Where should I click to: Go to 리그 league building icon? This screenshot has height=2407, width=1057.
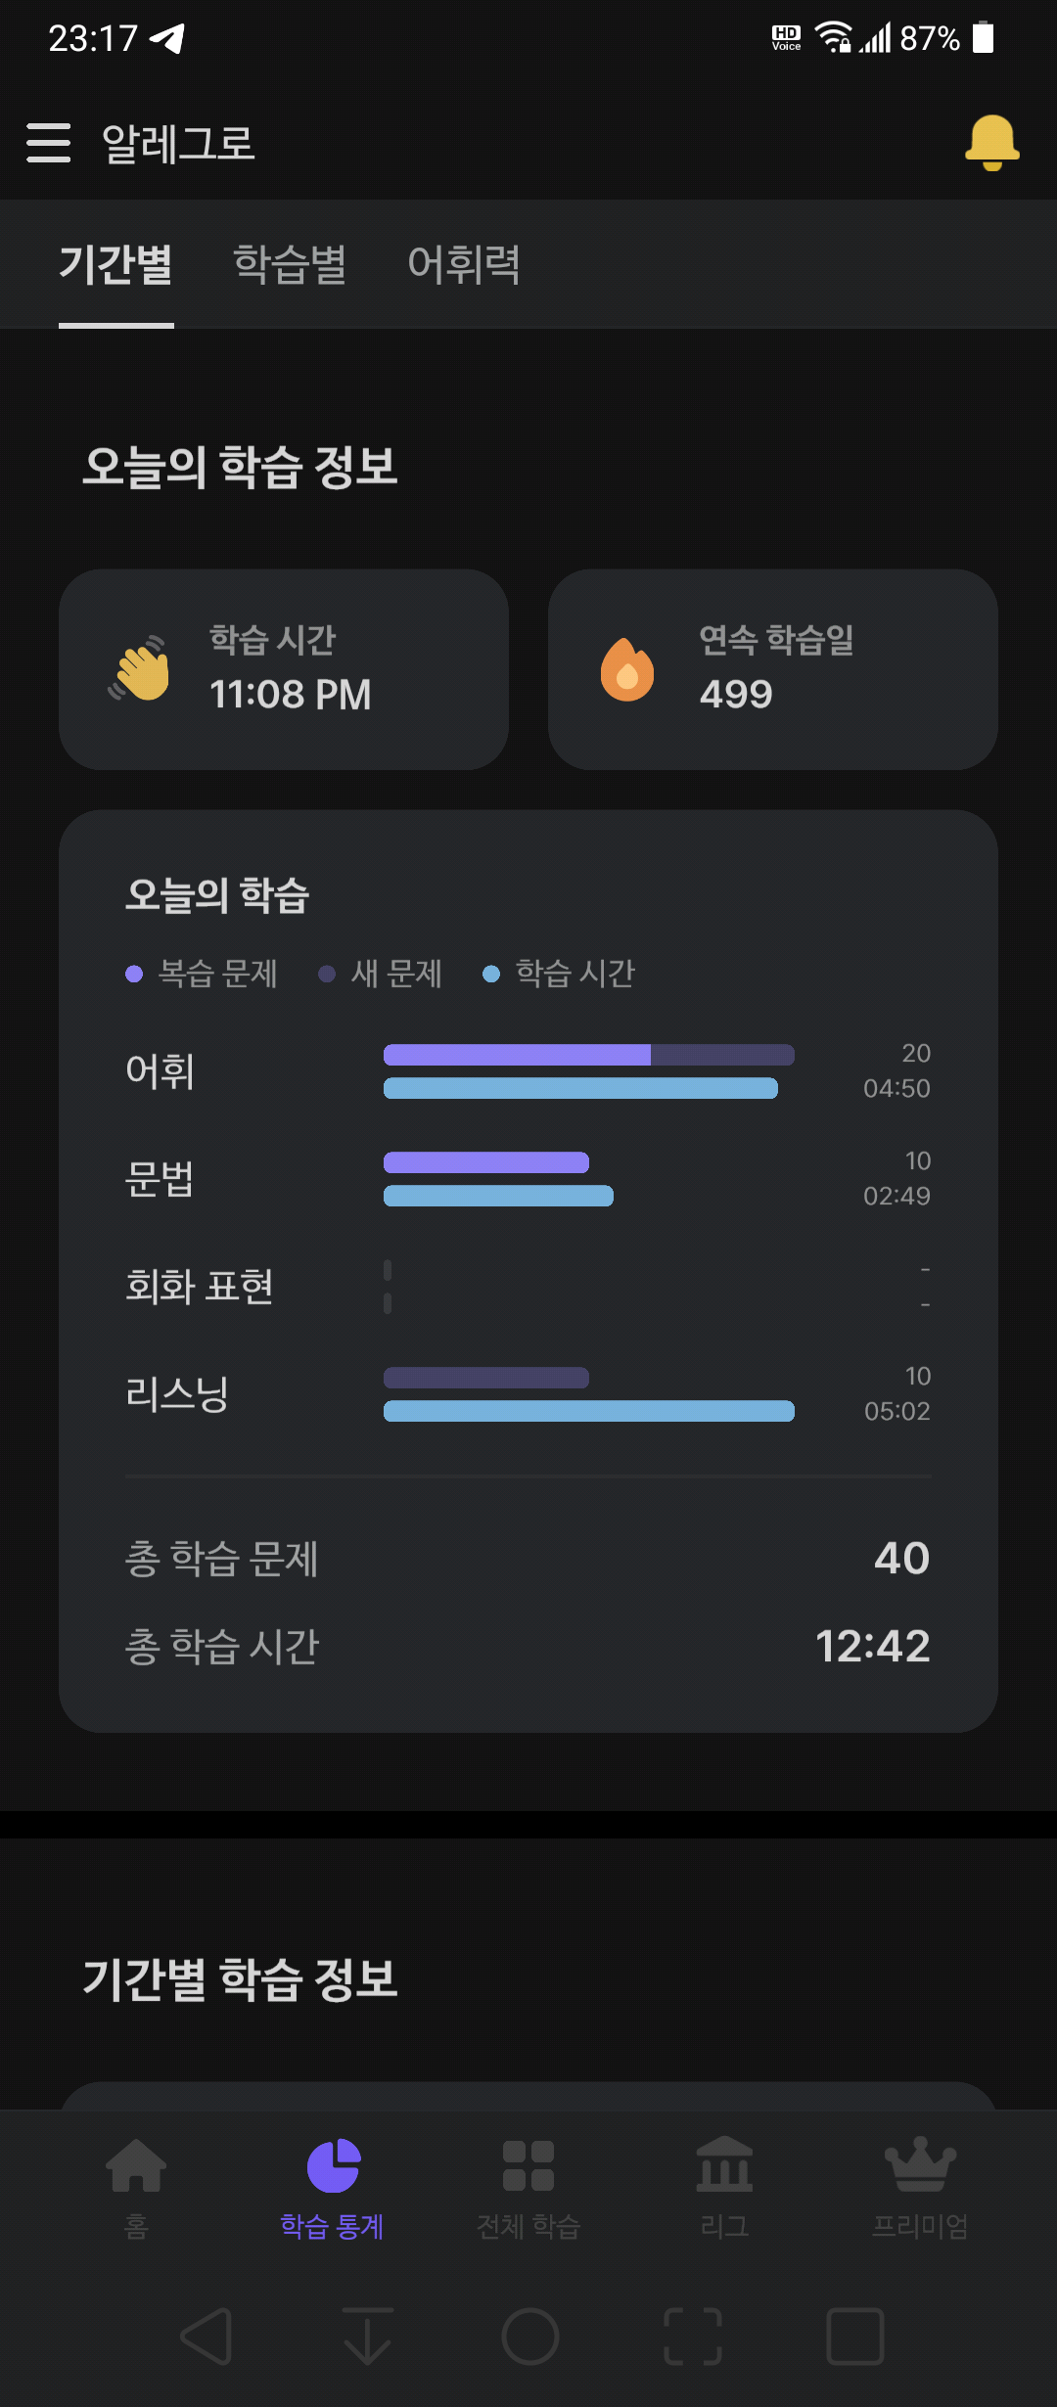click(724, 2164)
